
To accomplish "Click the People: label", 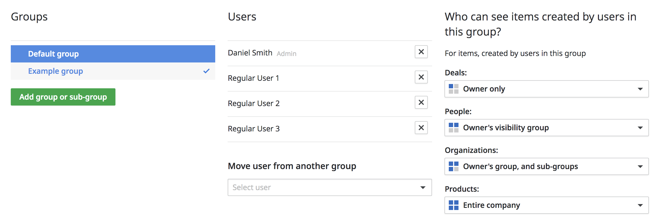I will click(458, 111).
